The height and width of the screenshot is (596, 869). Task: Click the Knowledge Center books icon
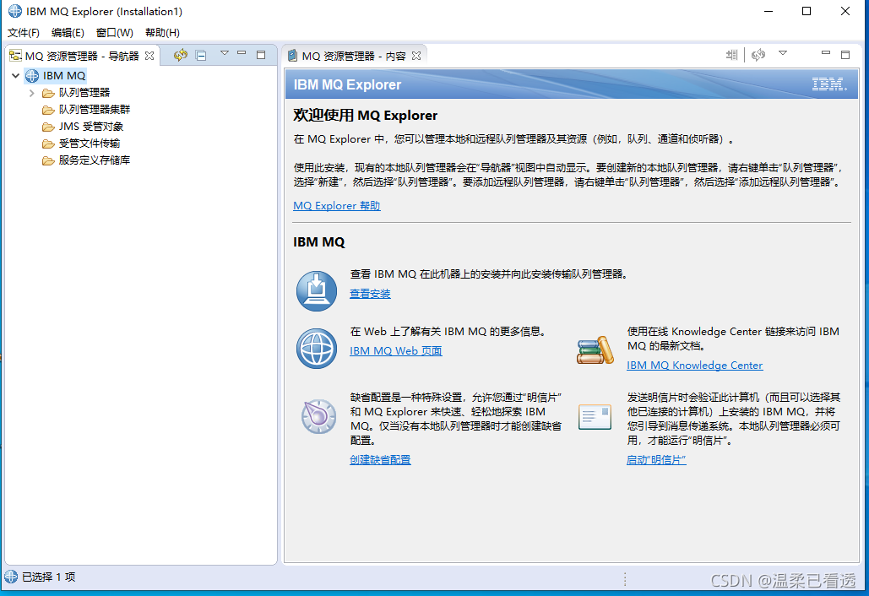(x=595, y=350)
